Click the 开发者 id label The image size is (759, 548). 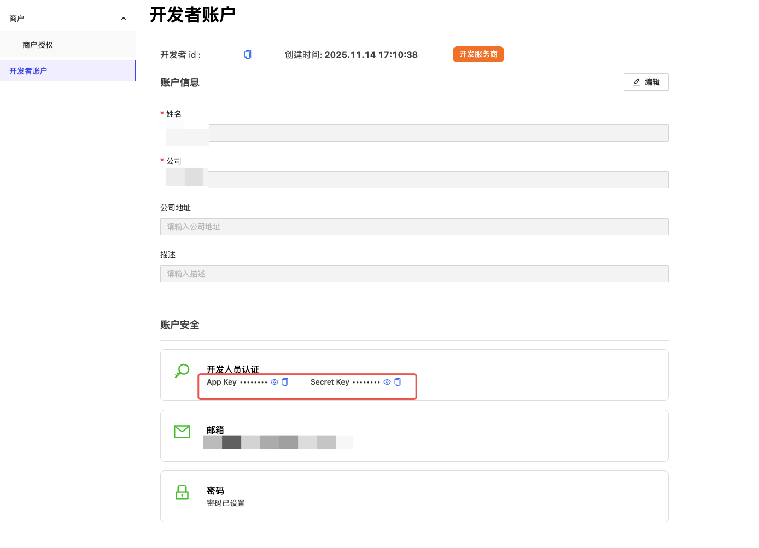(180, 55)
